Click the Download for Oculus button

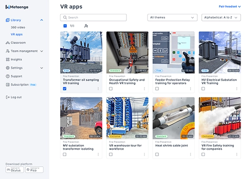coord(15,169)
